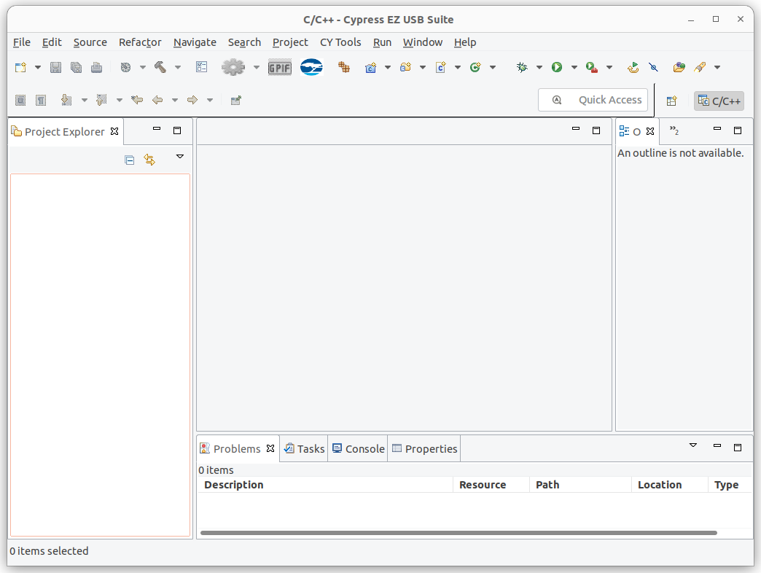
Task: Click the New file icon in toolbar
Action: coord(20,67)
